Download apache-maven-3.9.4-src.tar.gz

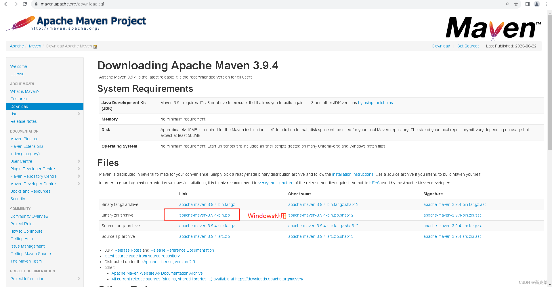(207, 226)
